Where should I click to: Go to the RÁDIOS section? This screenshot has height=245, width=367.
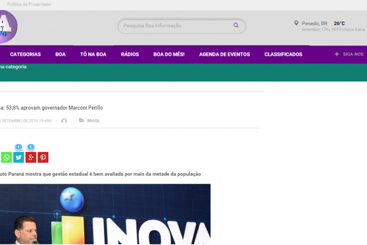coord(130,55)
